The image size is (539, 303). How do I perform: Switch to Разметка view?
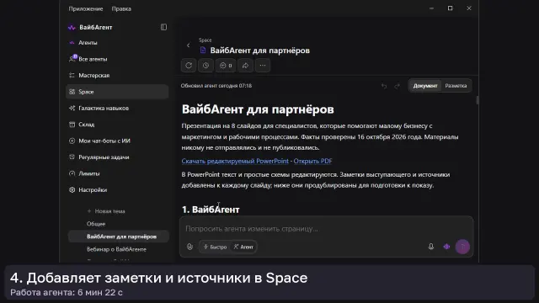(456, 86)
